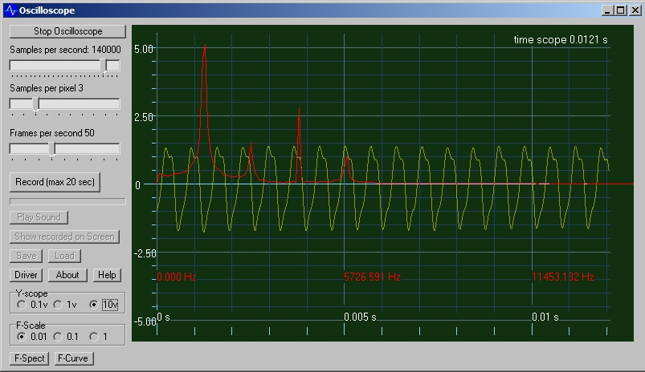Click the 'time scope 0.0121 s' label
This screenshot has height=372, width=645.
tap(561, 40)
